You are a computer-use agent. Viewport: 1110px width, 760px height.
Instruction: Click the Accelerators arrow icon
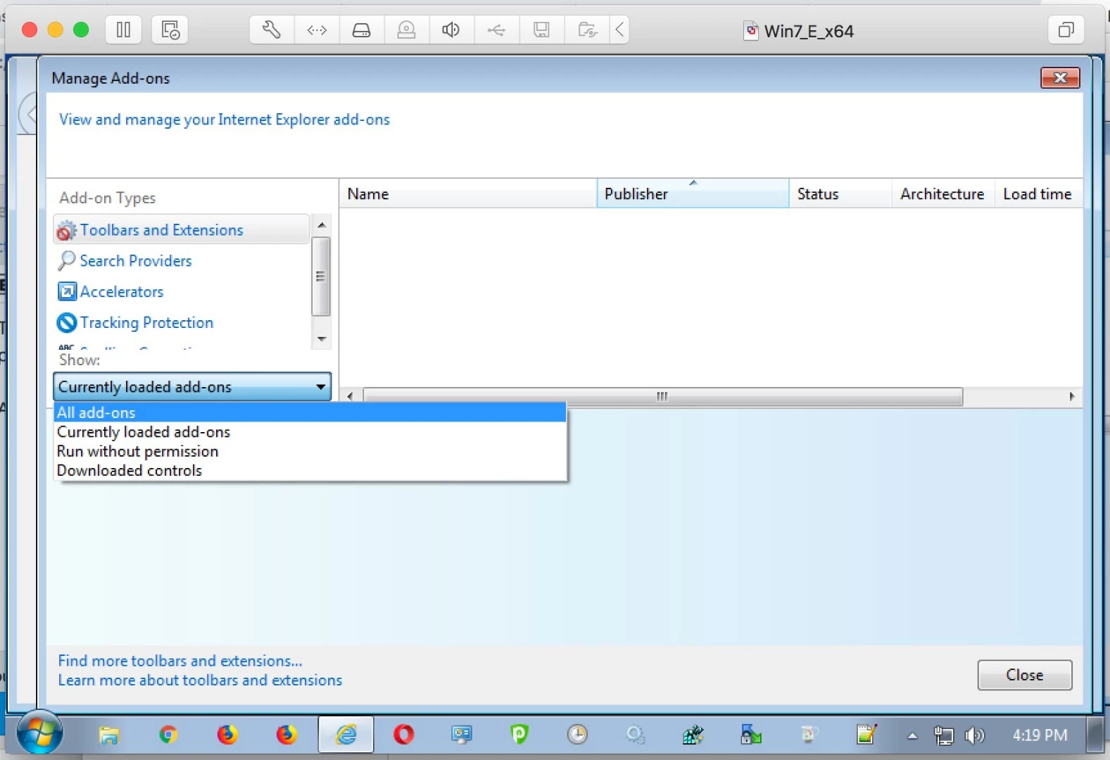67,291
